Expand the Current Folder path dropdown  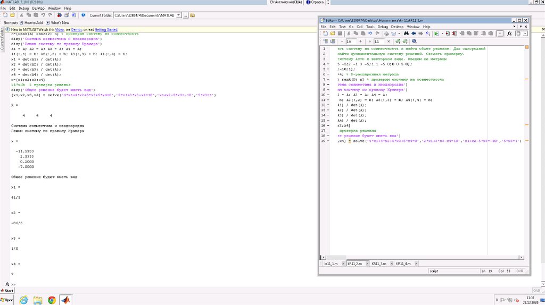pyautogui.click(x=178, y=15)
